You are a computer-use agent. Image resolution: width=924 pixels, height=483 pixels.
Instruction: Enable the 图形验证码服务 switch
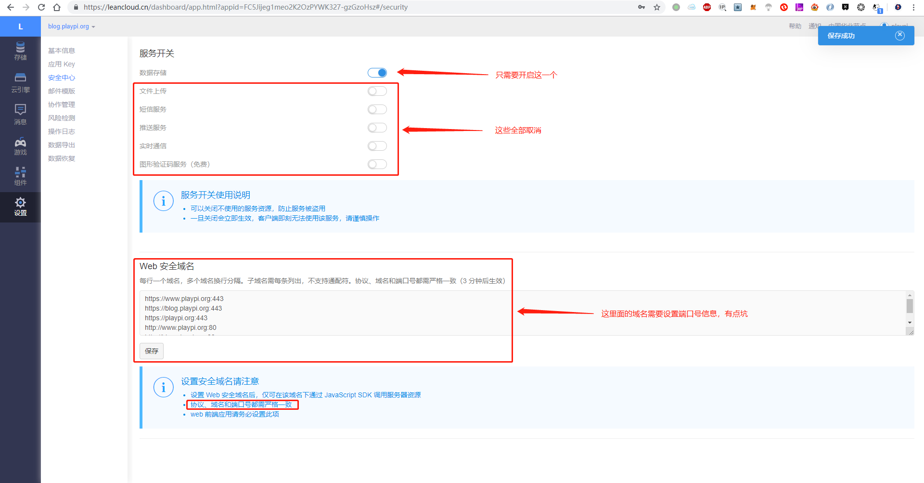[x=377, y=164]
